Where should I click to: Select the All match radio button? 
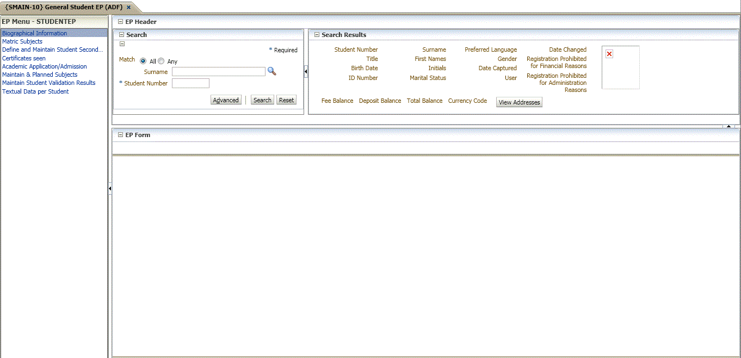(143, 61)
